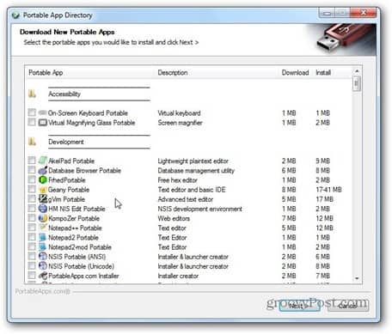Click the Accessibility category folder icon
This screenshot has height=334, width=392.
[32, 94]
